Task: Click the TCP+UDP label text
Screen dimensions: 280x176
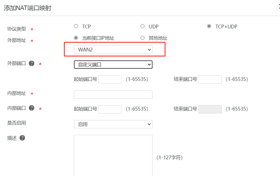Action: coord(226,27)
